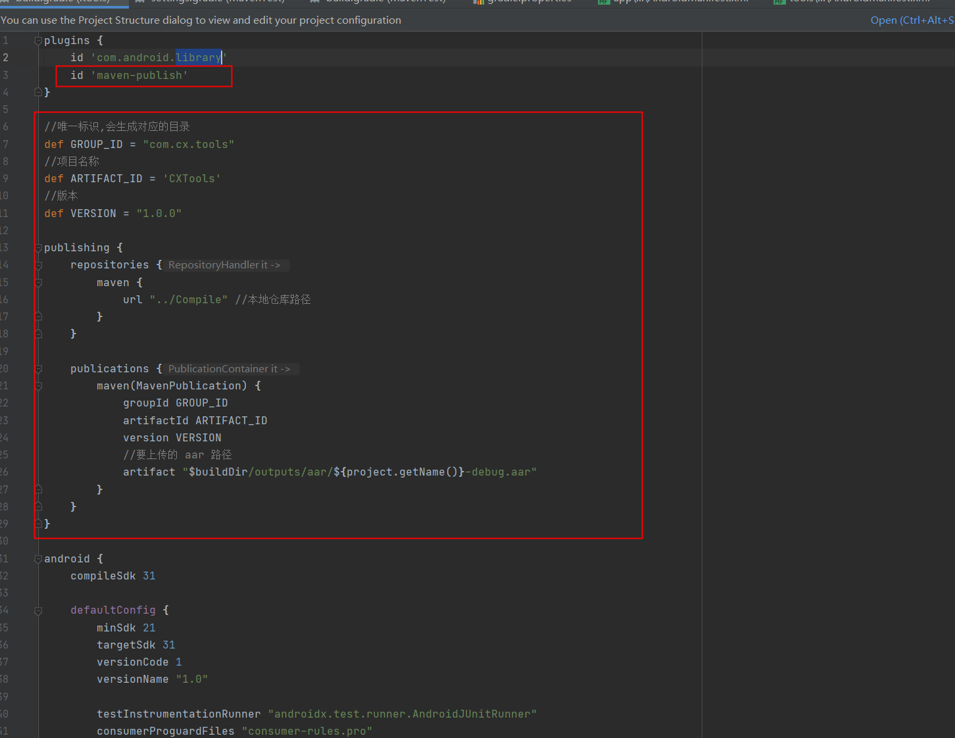Image resolution: width=955 pixels, height=738 pixels.
Task: Collapse the publications block fold marker
Action: (x=38, y=369)
